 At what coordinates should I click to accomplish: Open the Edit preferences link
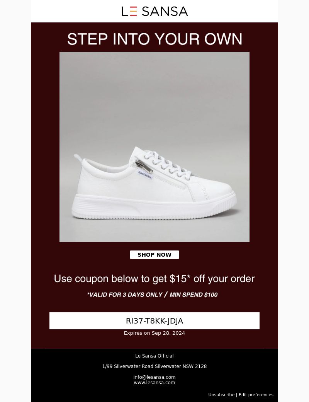(x=256, y=395)
